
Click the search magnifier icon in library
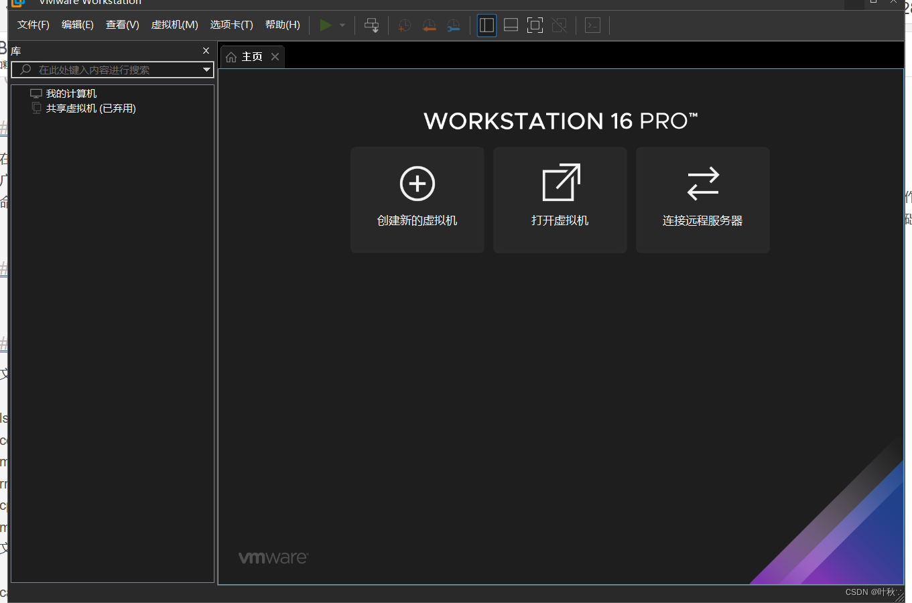pos(25,70)
